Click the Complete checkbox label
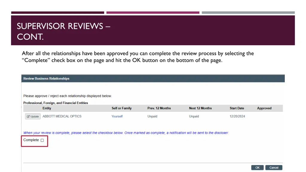This screenshot has height=172, width=306. pos(31,140)
